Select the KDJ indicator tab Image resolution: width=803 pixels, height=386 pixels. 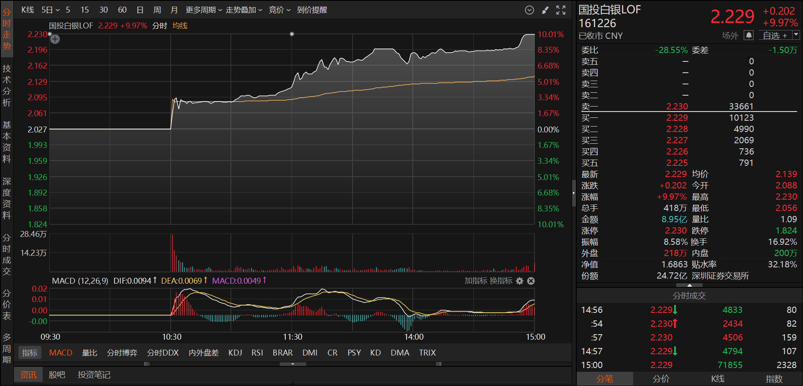point(235,353)
